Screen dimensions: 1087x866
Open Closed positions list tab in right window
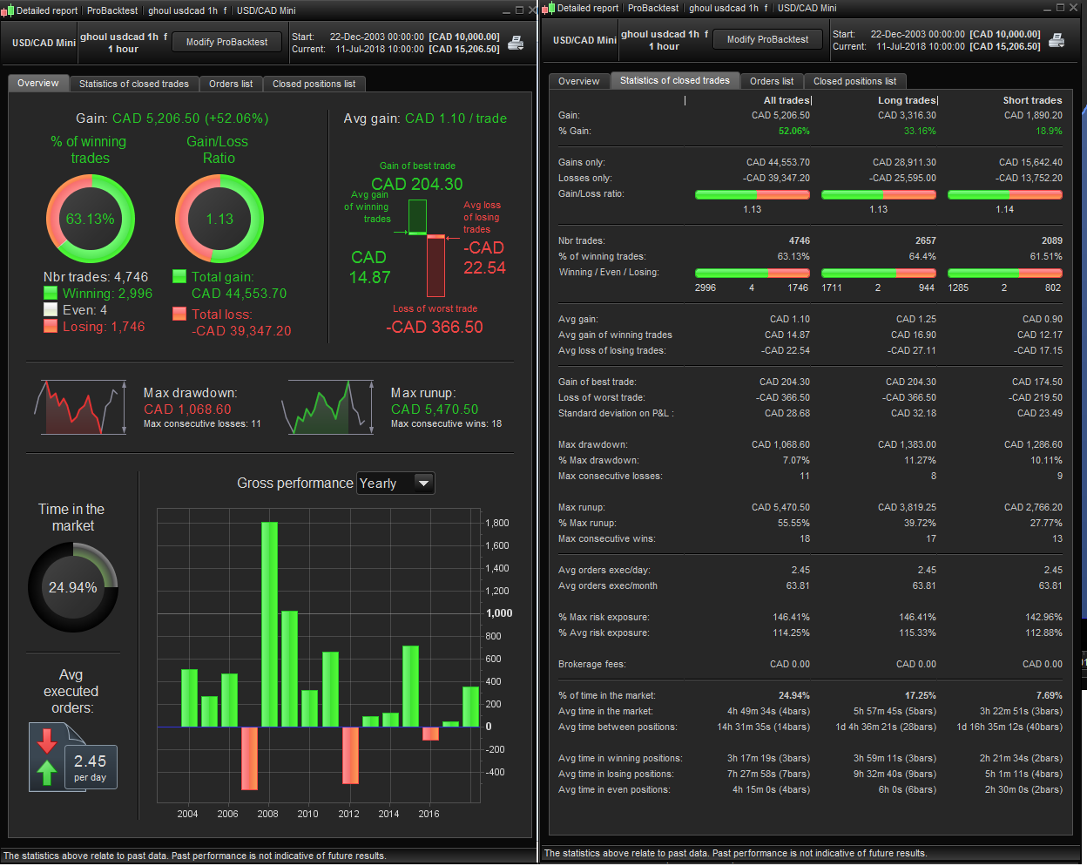(854, 81)
